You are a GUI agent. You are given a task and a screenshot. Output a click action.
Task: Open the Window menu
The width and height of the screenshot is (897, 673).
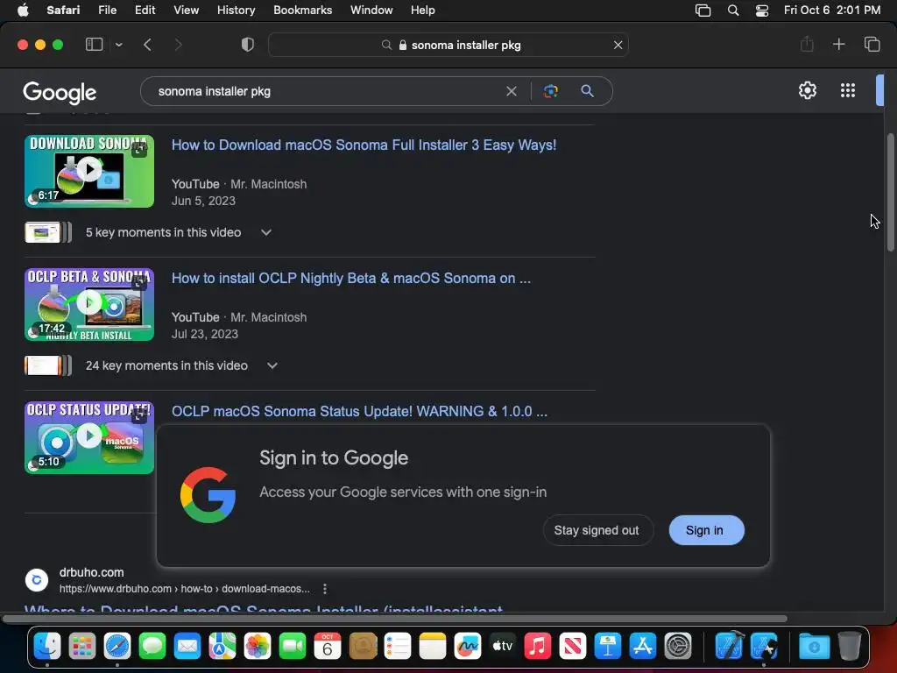point(371,10)
